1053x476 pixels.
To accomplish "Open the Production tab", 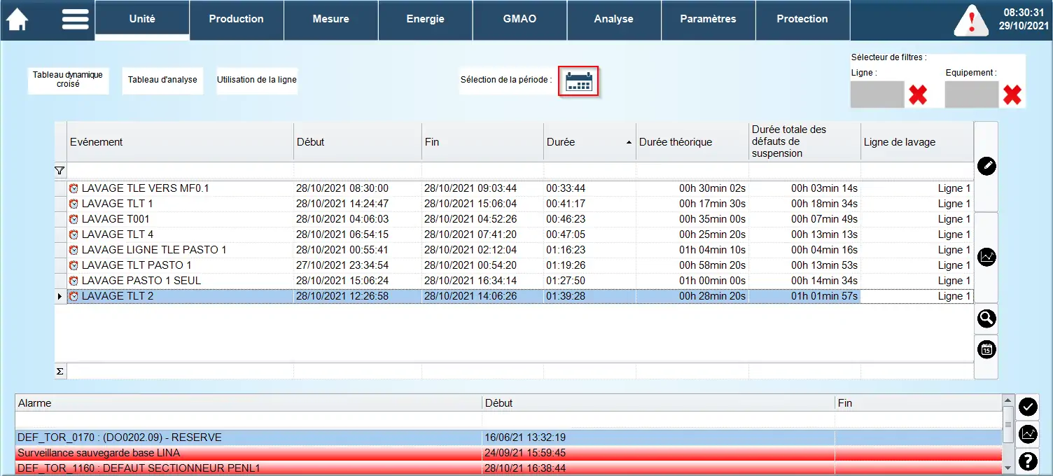I will 237,19.
